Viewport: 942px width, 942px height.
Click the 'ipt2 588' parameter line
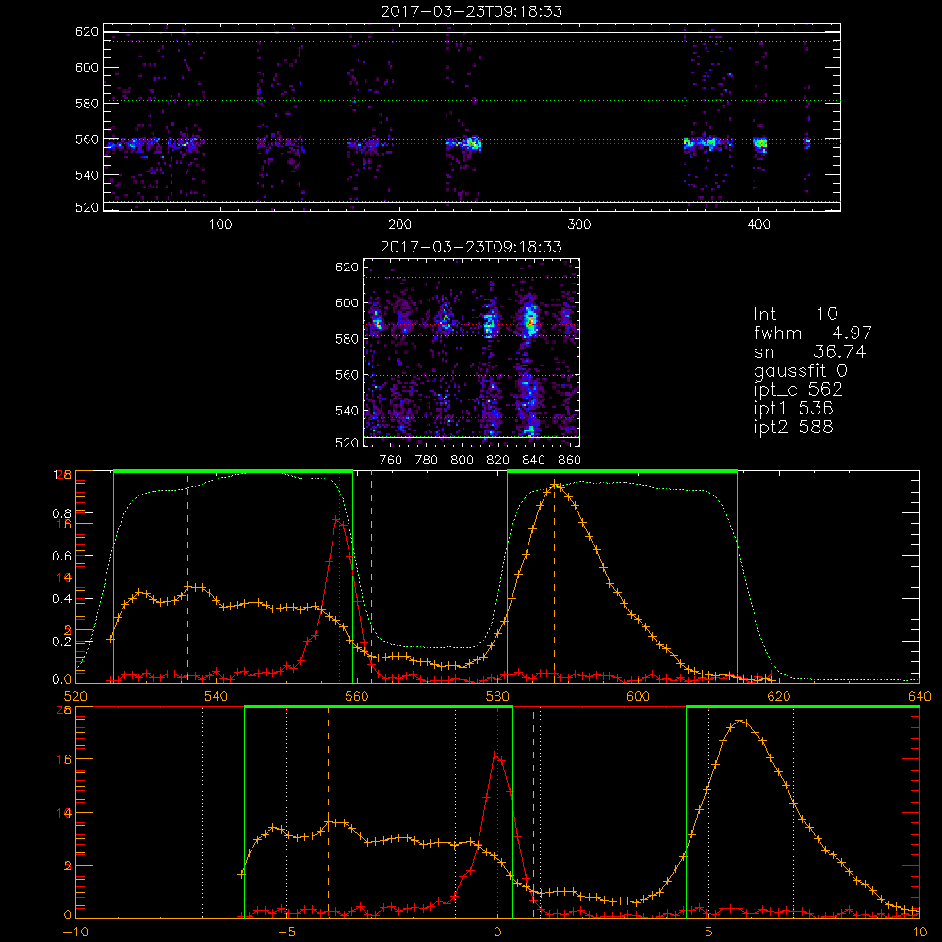pos(793,427)
